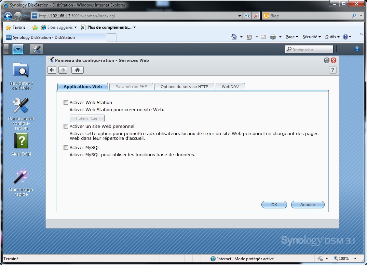Image resolution: width=367 pixels, height=265 pixels.
Task: Click the control panel taskbar icon
Action: 37,49
